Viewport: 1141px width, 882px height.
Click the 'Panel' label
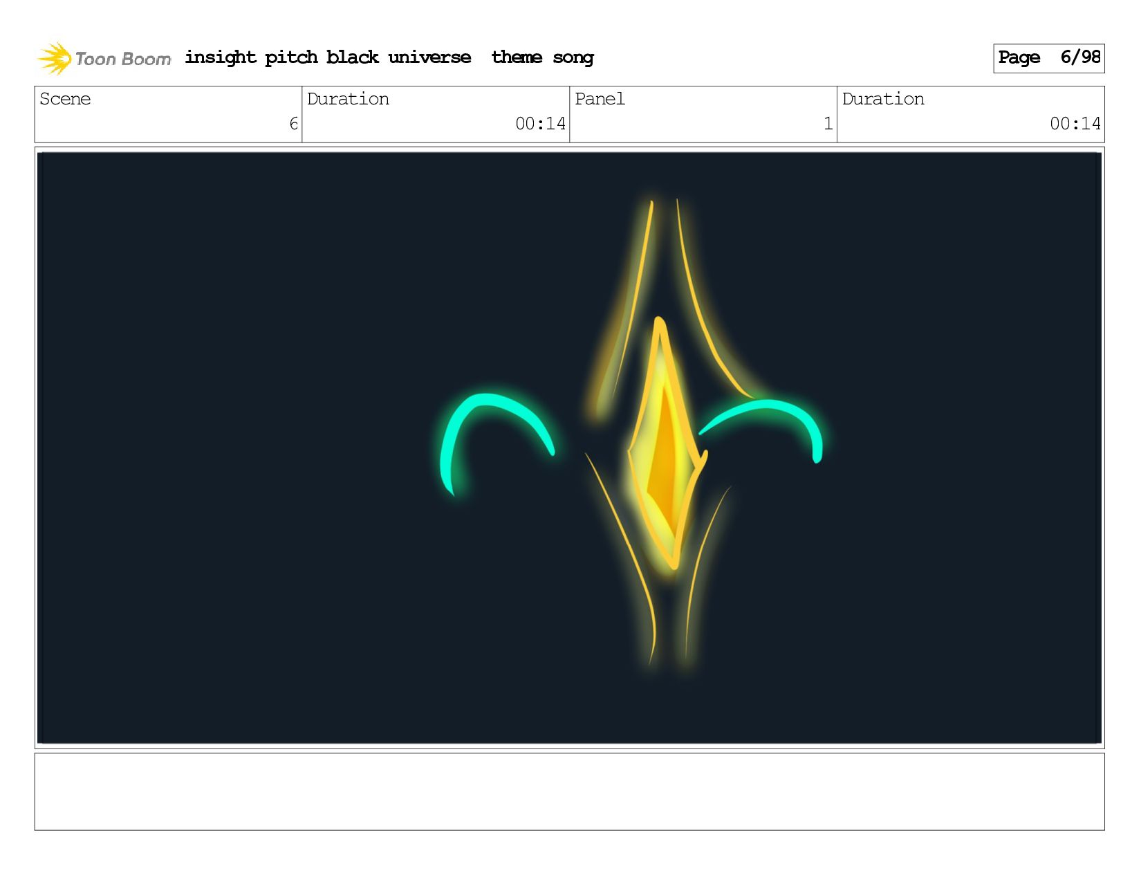click(600, 99)
